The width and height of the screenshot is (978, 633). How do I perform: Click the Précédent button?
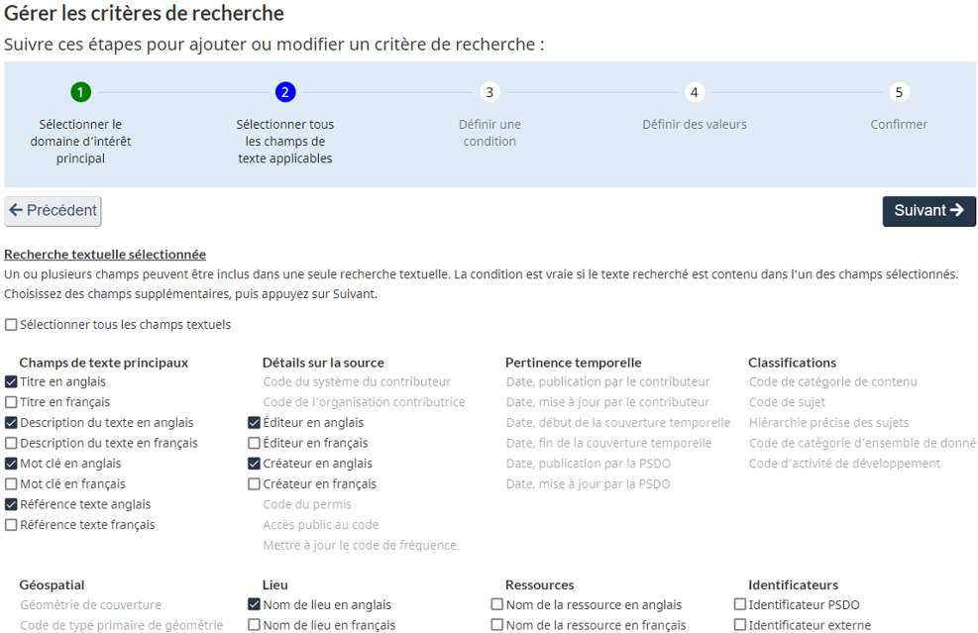pos(52,210)
